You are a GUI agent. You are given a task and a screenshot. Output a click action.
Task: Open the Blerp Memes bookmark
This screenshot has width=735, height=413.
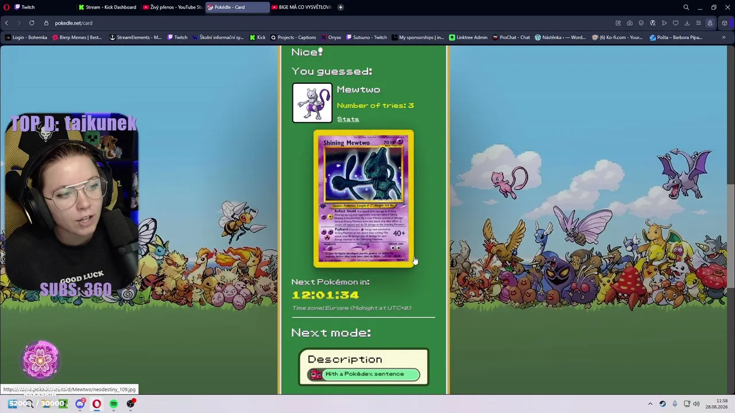[76, 37]
